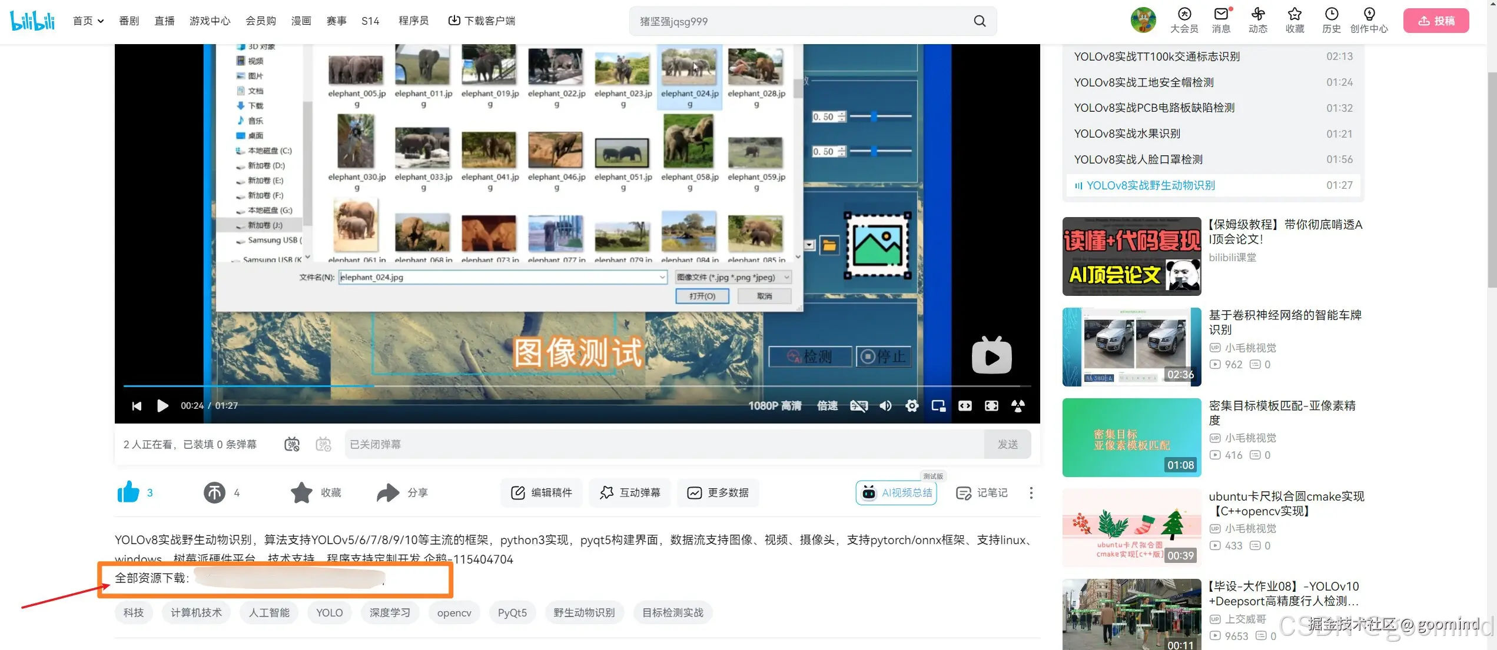Toggle subtitles in the player controls

click(x=859, y=405)
